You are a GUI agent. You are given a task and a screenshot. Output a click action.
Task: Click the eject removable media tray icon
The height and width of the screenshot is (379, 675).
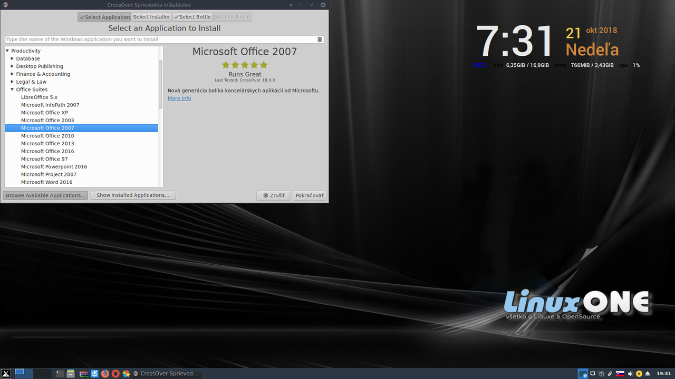648,374
